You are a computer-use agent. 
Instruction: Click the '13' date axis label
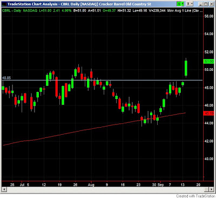tap(183, 184)
